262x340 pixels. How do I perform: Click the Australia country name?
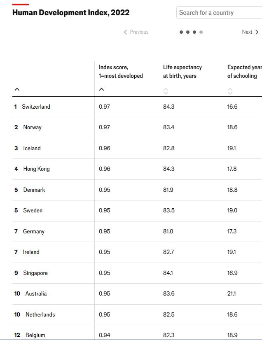36,293
